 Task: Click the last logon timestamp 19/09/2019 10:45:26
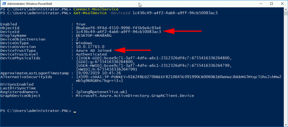[x=97, y=73]
